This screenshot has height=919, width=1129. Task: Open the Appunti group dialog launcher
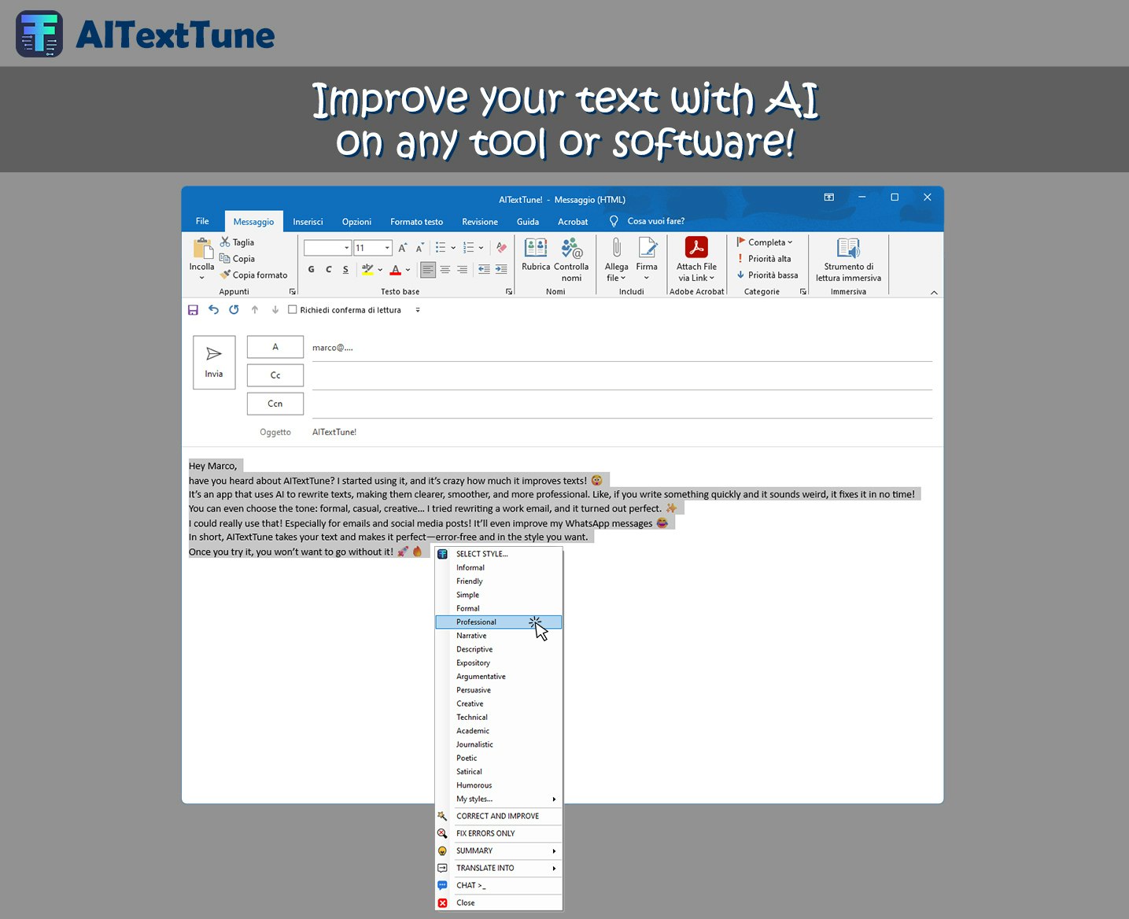tap(293, 292)
